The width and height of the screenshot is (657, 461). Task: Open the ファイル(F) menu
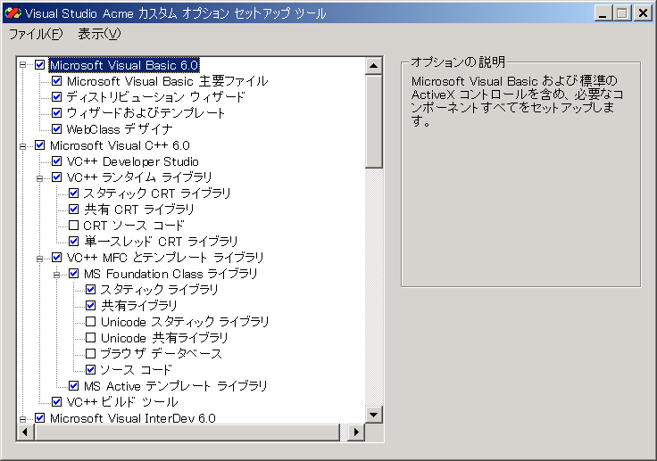tap(36, 34)
